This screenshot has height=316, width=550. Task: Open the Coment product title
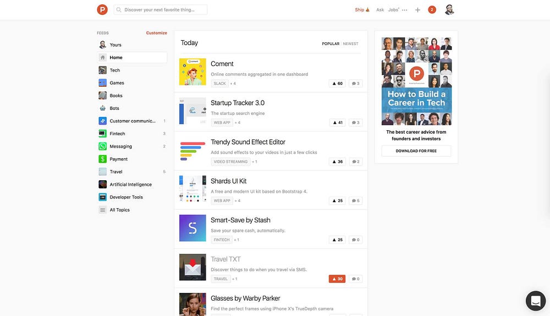222,64
